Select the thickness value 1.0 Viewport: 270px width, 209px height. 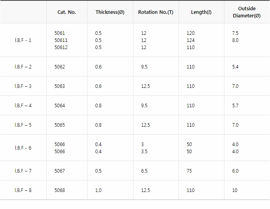pyautogui.click(x=98, y=190)
